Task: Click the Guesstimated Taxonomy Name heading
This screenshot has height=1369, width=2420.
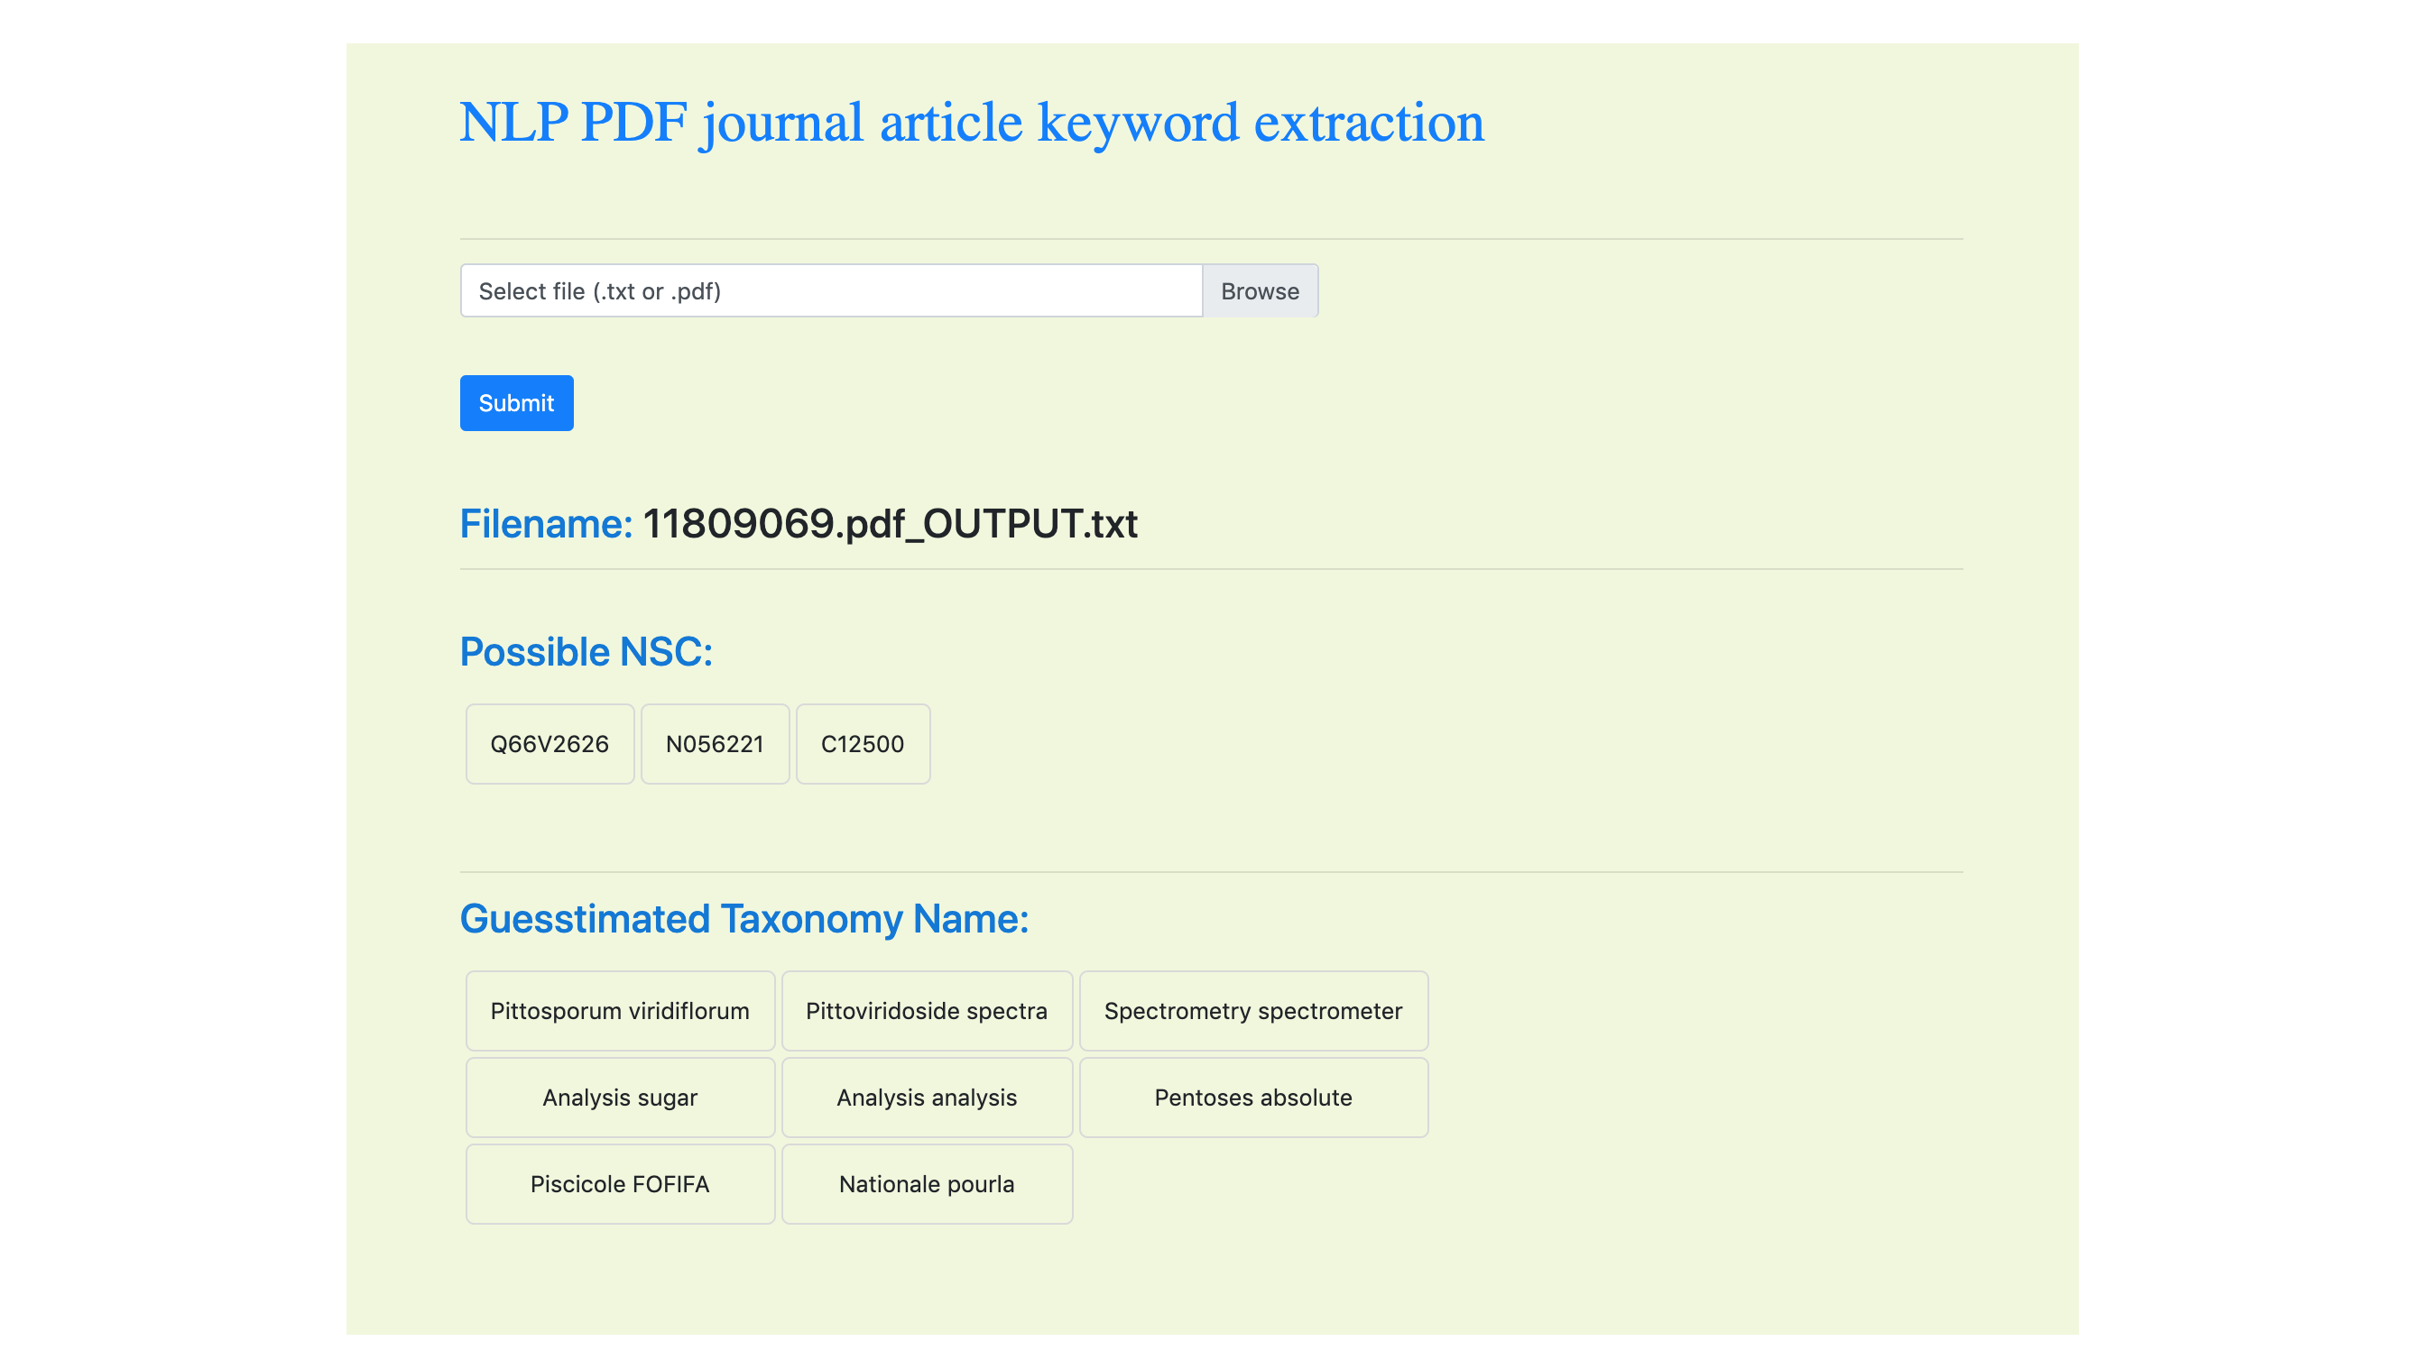Action: point(743,920)
